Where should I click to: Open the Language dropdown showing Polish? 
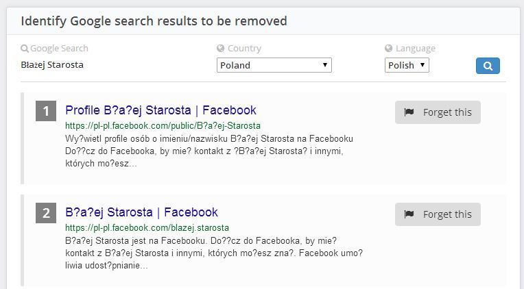tap(407, 65)
